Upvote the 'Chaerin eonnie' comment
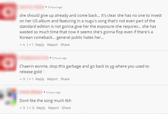This screenshot has height=114, width=168. click(21, 79)
